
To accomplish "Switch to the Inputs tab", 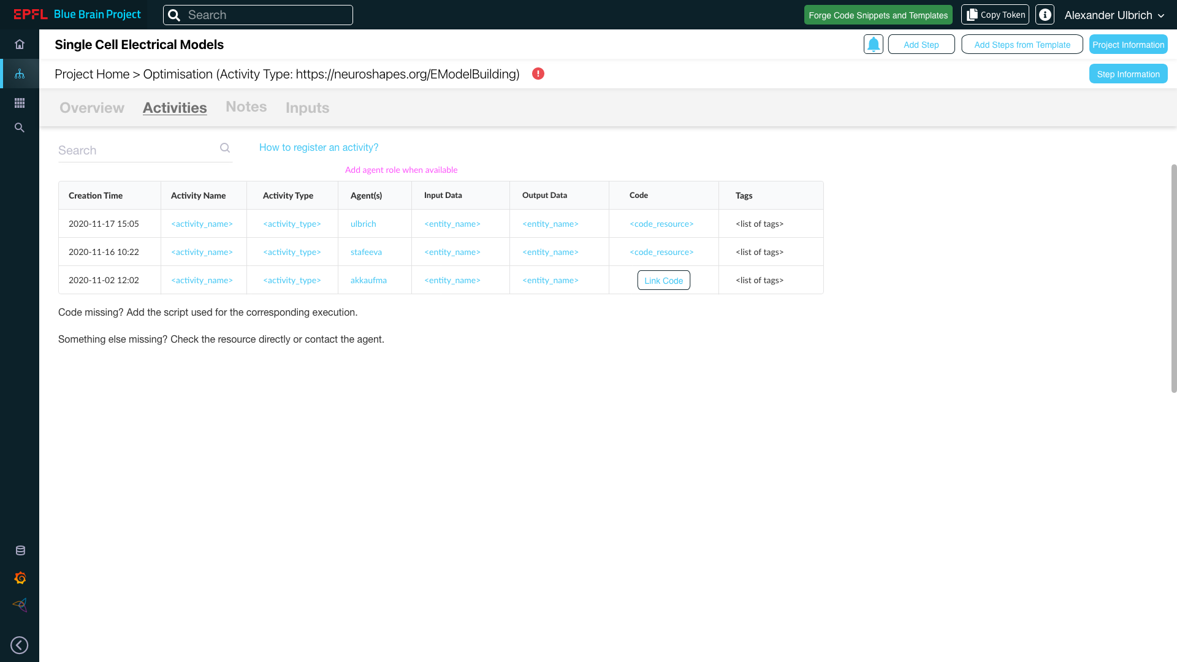I will coord(307,108).
